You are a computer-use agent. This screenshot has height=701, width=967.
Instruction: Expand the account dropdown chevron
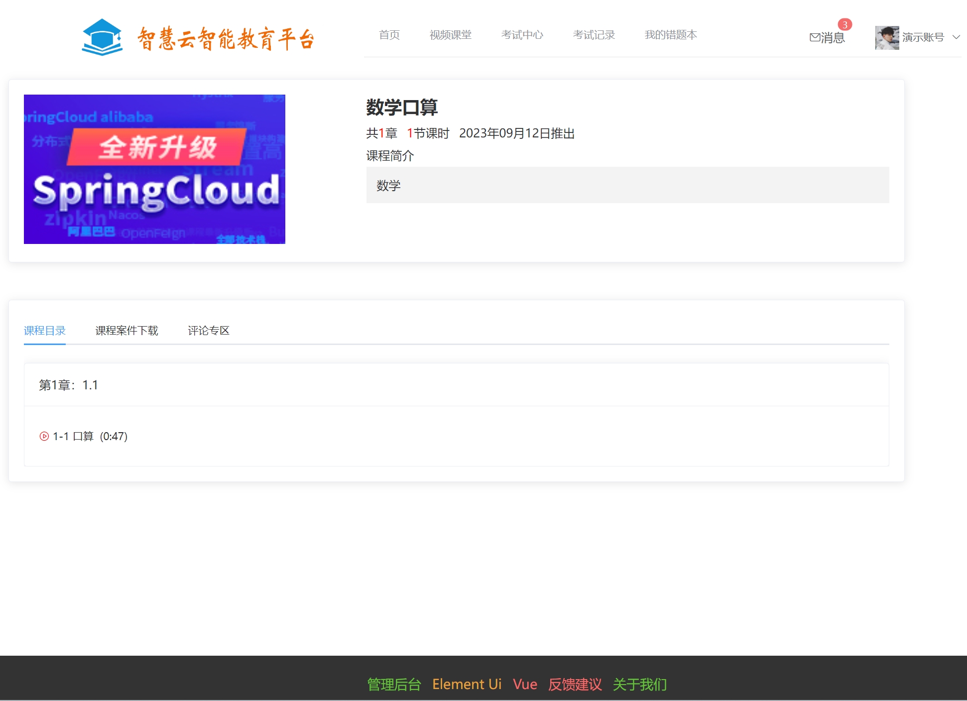pyautogui.click(x=956, y=37)
